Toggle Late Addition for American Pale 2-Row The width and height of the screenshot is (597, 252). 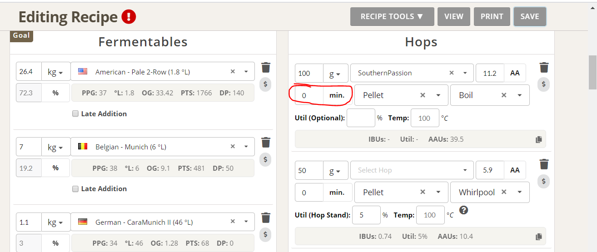75,114
